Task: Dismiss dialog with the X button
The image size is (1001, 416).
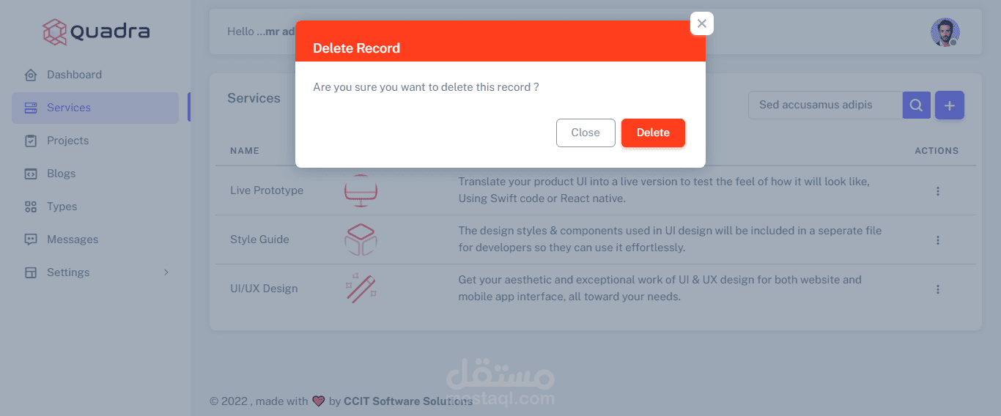Action: pyautogui.click(x=702, y=23)
